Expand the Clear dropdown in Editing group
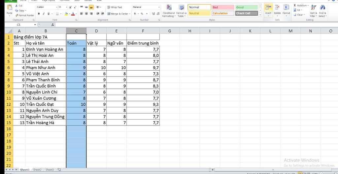Viewport: 338px width, 174px height. coord(304,15)
